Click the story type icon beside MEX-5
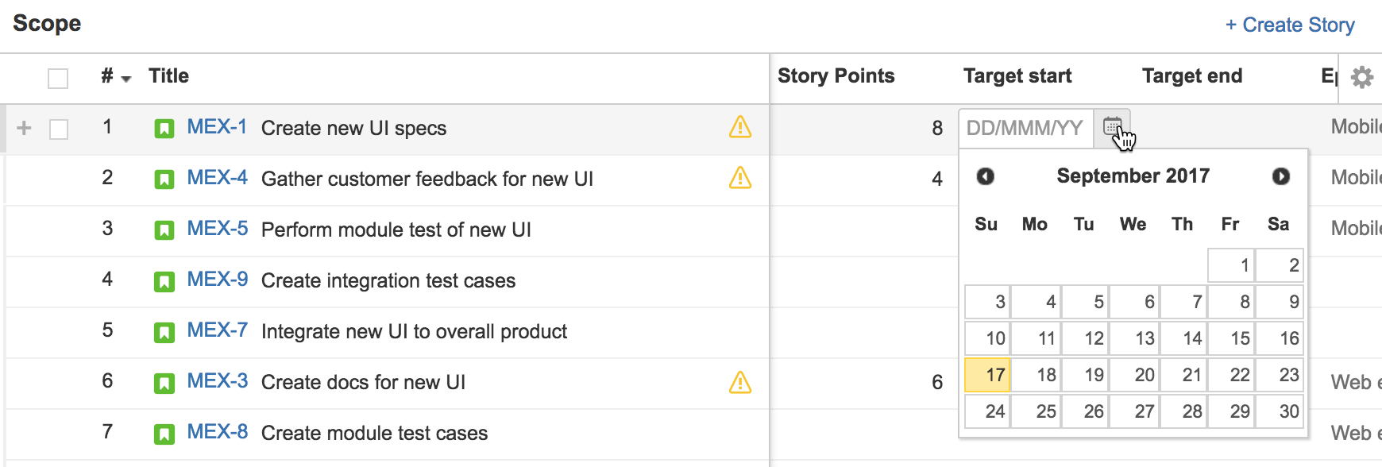Viewport: 1382px width, 467px height. pyautogui.click(x=164, y=230)
